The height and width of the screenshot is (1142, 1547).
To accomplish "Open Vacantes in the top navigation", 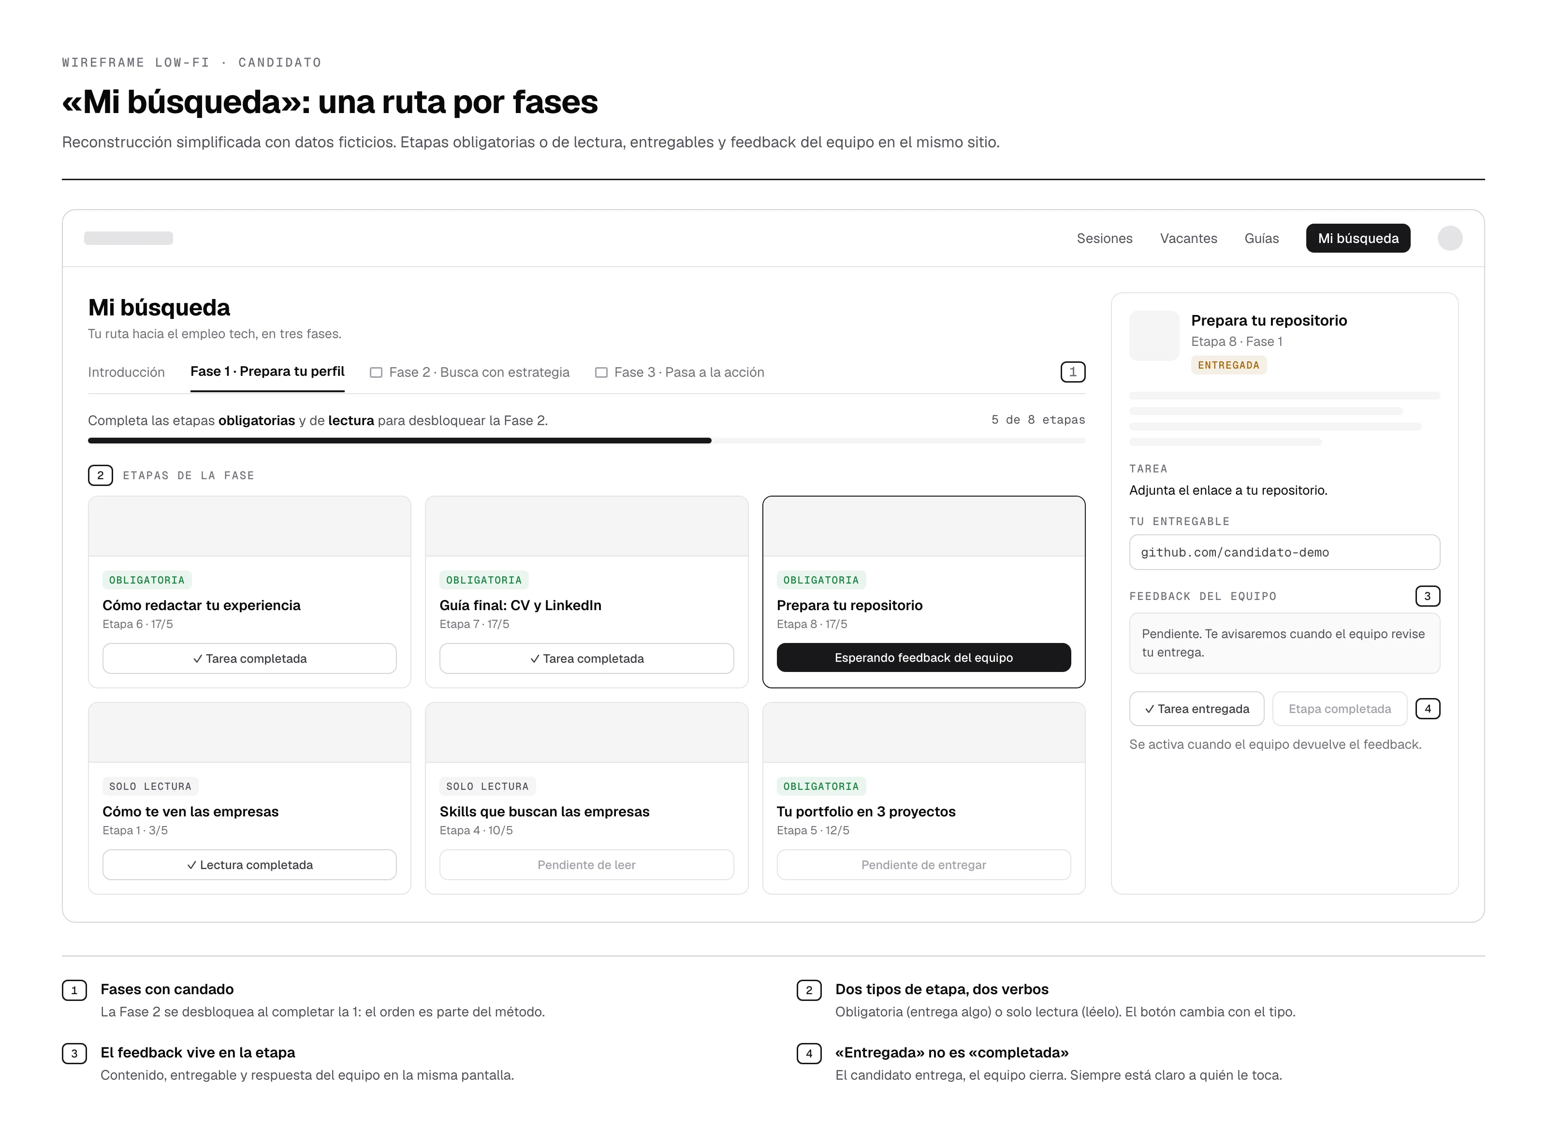I will point(1188,239).
